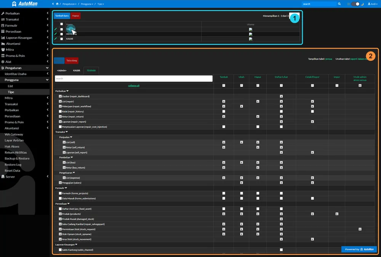Toggle Mode admin for Permintaan Stok row

pos(360,229)
